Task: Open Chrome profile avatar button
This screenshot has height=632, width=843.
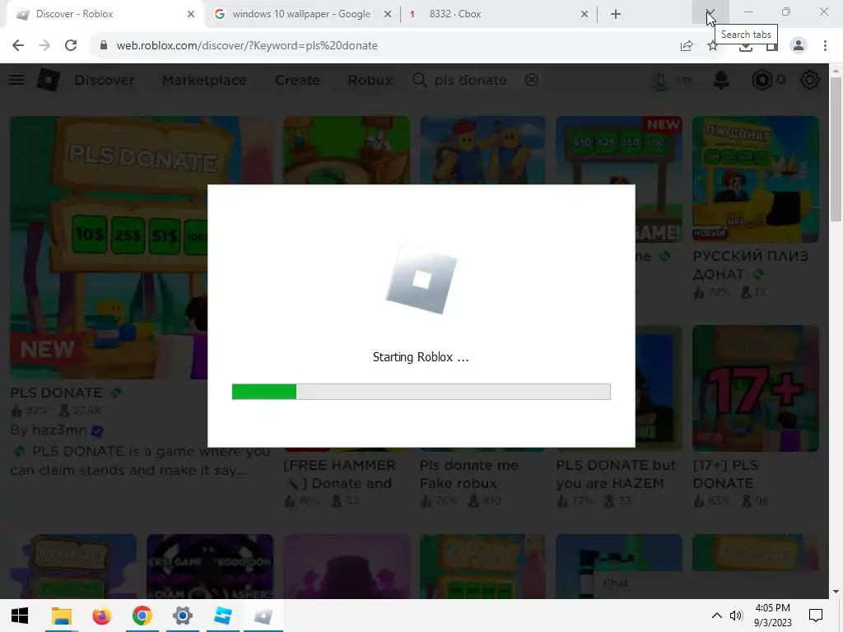Action: (799, 45)
